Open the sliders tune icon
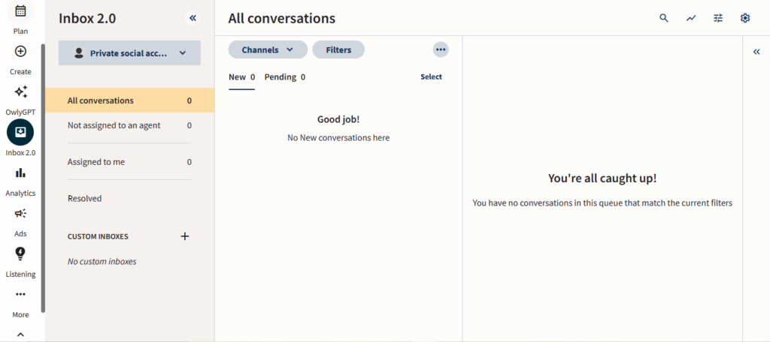Screen dimensions: 770x342 click(x=718, y=18)
